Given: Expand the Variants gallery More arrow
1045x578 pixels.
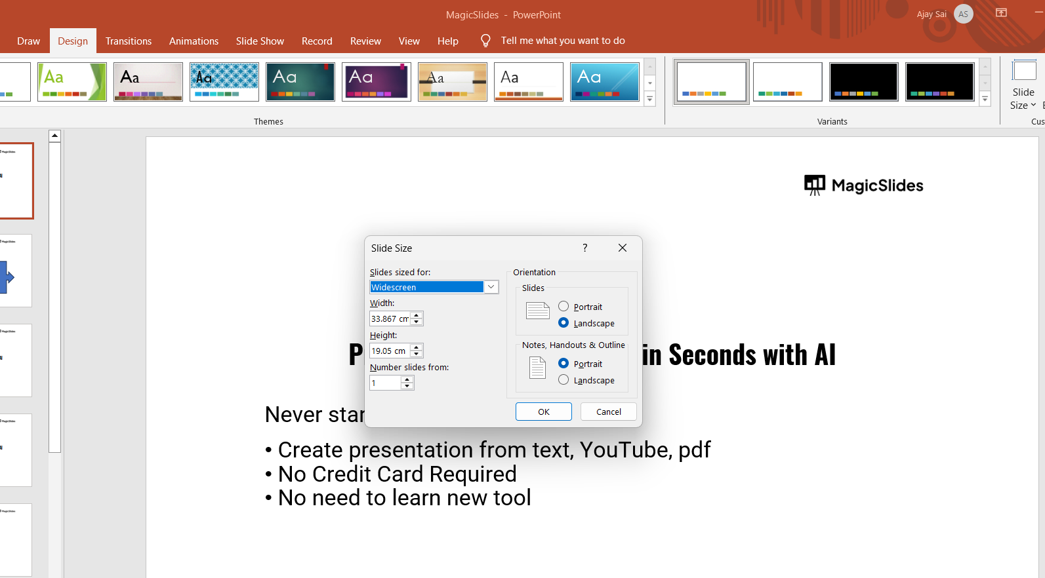Looking at the screenshot, I should pos(985,100).
